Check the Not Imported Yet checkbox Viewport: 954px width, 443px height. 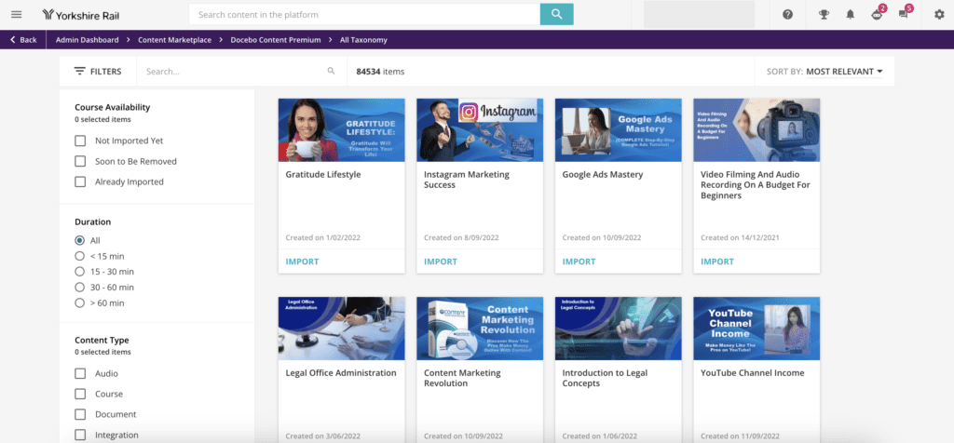coord(80,141)
